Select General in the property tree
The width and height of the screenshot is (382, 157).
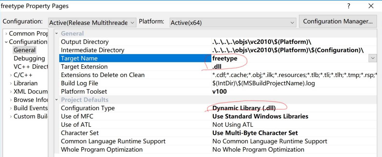[x=25, y=50]
